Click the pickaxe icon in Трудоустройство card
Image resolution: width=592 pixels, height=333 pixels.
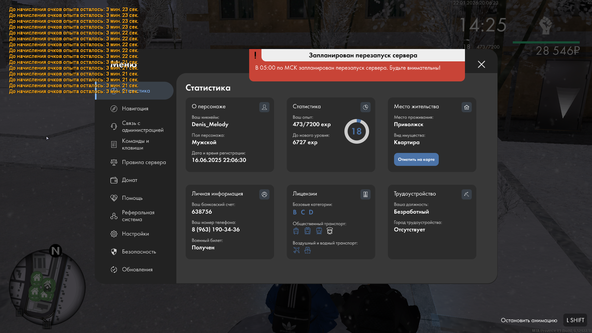[x=467, y=194]
